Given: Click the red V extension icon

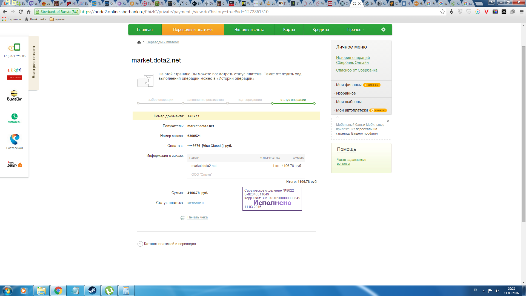Looking at the screenshot, I should coord(486,12).
